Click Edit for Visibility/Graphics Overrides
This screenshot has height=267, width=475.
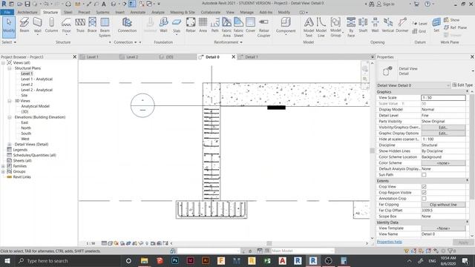(443, 128)
